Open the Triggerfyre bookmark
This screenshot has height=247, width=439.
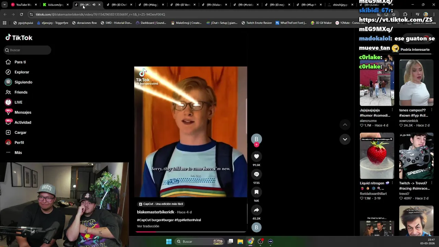[52, 23]
